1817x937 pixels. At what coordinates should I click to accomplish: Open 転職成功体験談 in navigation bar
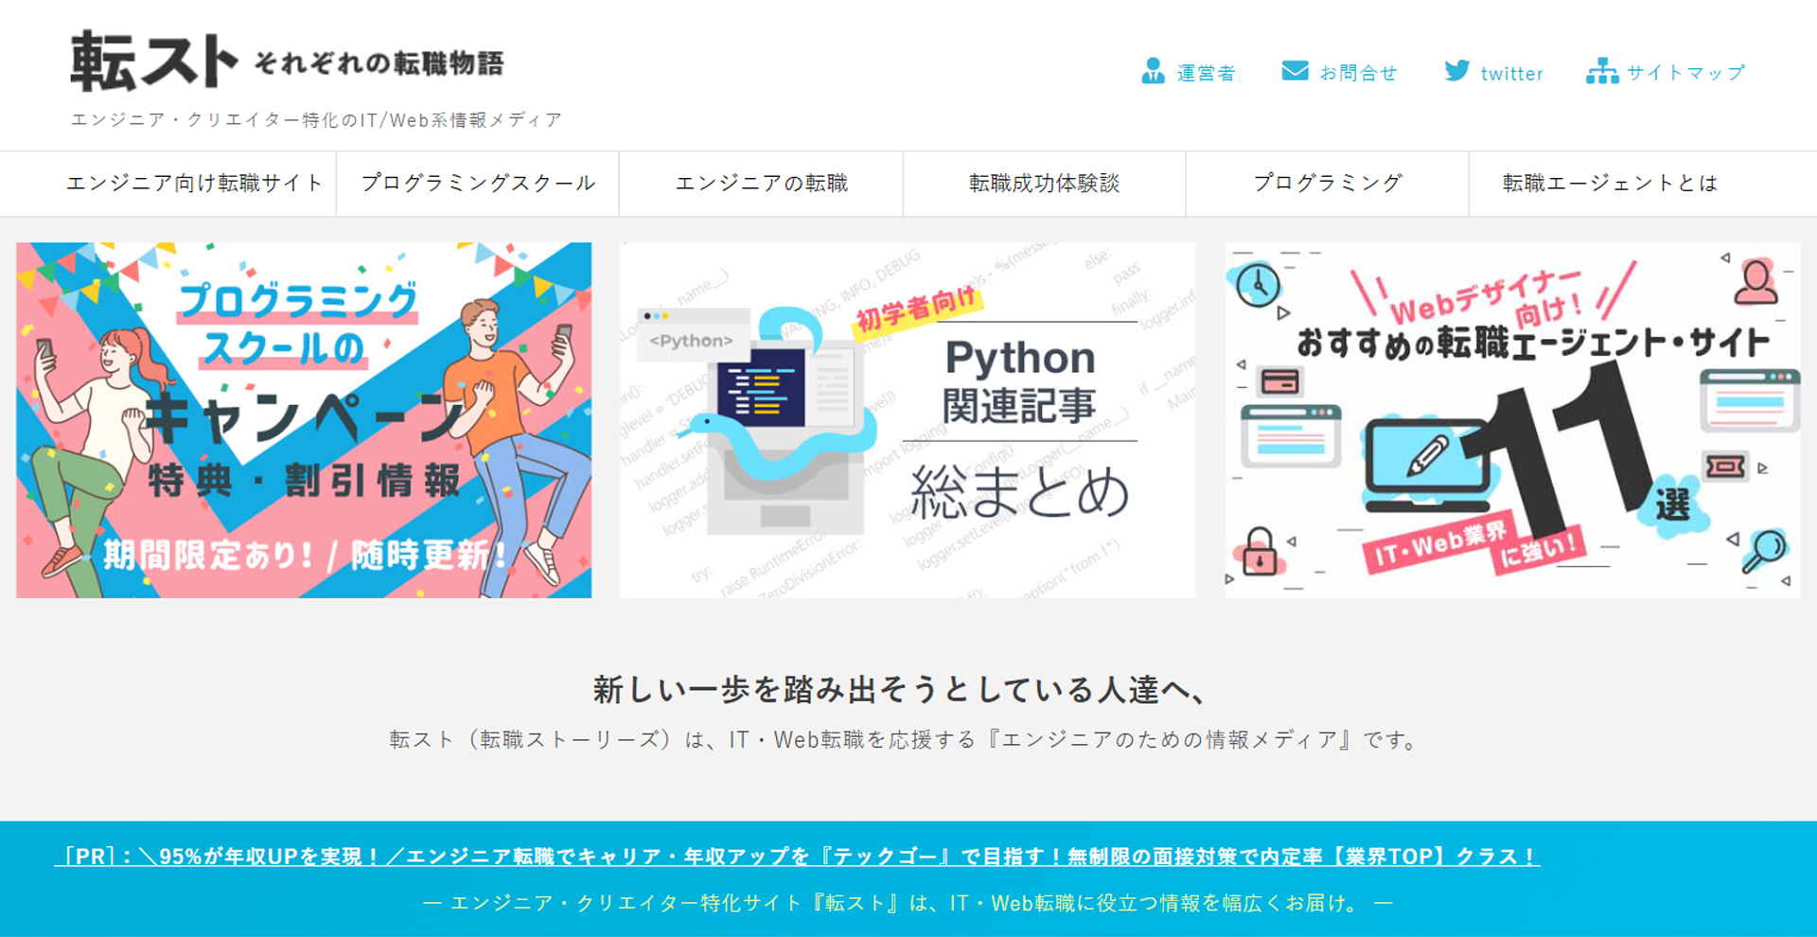click(x=1044, y=184)
